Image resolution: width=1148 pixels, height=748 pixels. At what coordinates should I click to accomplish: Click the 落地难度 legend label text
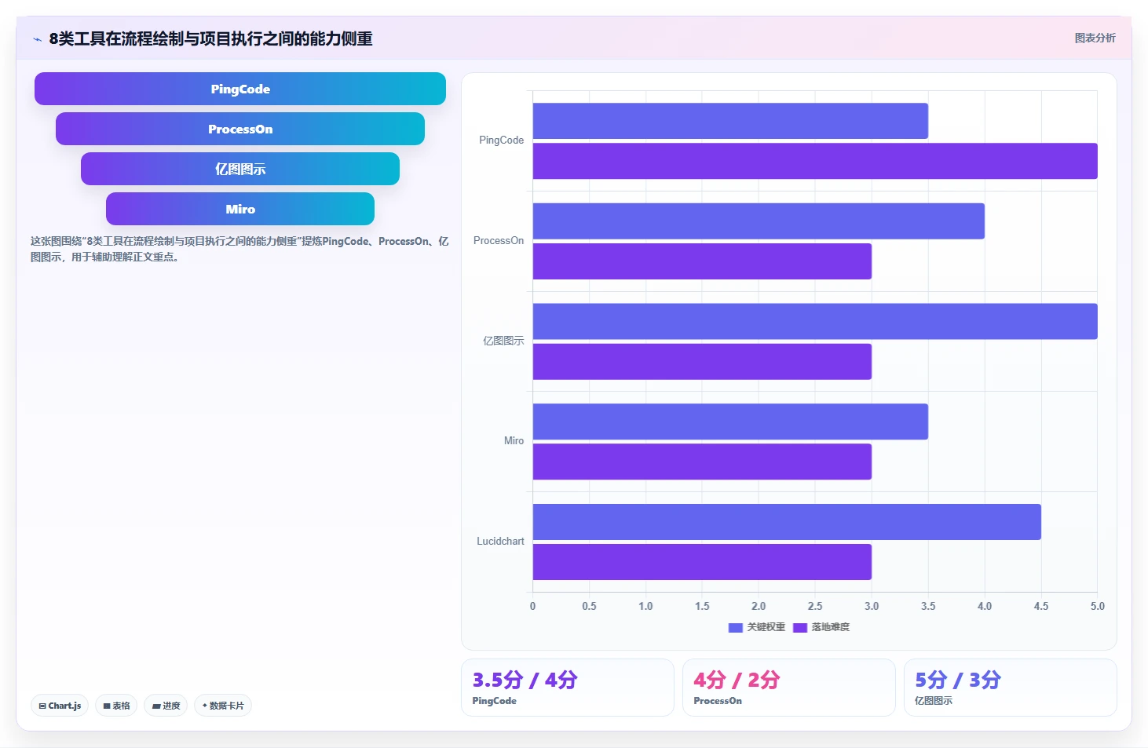[831, 627]
